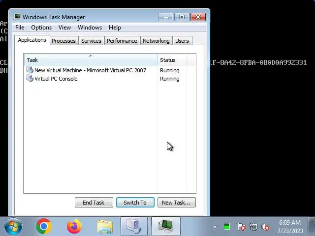
Task: Click the Virtual PC Console row icon
Action: click(30, 78)
